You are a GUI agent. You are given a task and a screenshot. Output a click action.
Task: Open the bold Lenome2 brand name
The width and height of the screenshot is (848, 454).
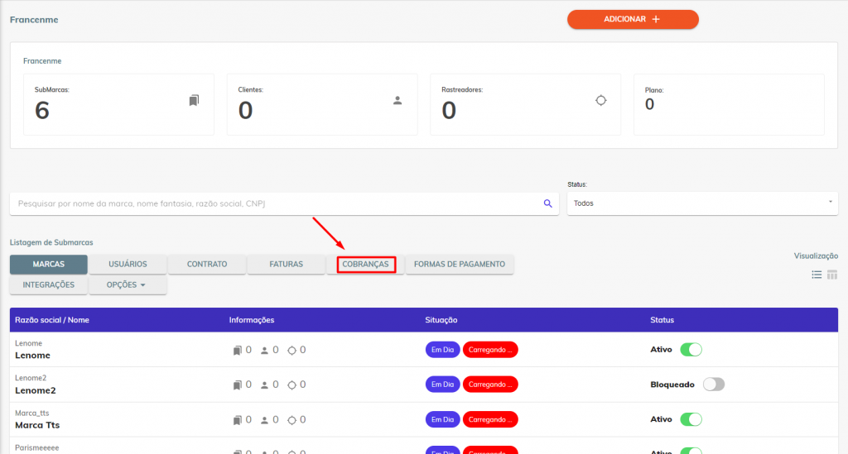(35, 390)
